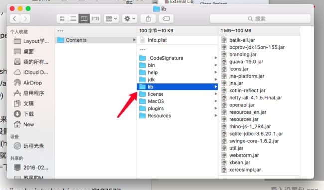Switch to Cover Flow view
Image resolution: width=324 pixels, height=190 pixels.
click(x=95, y=19)
